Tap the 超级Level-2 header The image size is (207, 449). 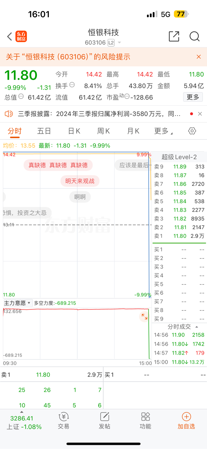[x=179, y=157]
